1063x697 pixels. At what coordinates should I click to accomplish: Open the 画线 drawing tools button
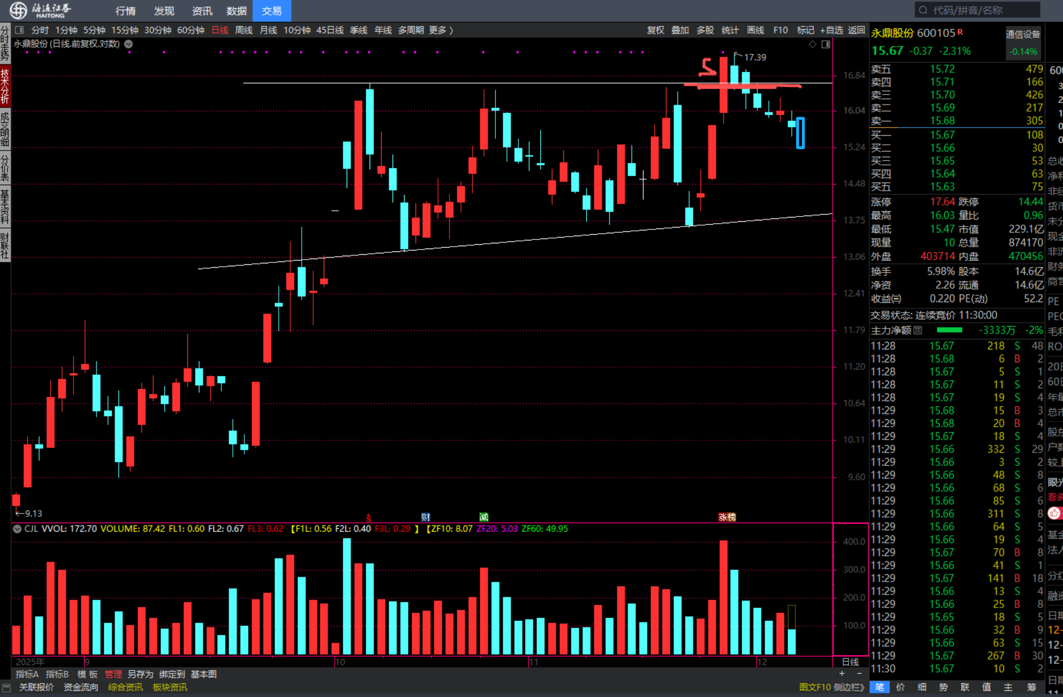tap(755, 30)
